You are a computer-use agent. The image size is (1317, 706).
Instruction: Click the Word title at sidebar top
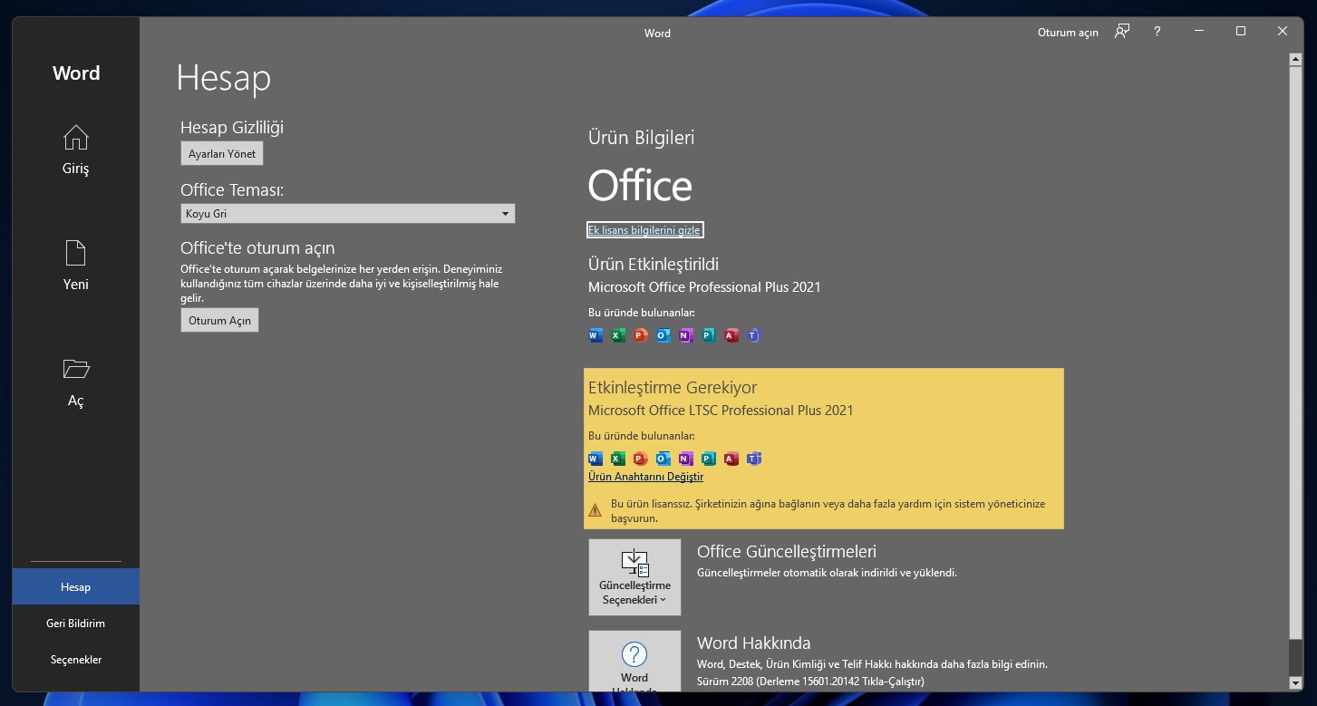pos(76,73)
